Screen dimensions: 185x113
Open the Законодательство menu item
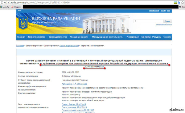[58, 37]
